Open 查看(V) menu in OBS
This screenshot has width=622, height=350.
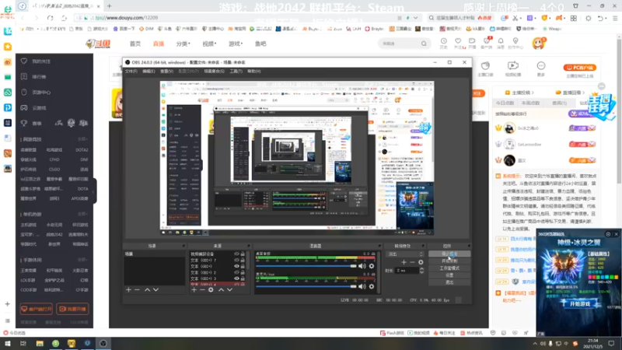pyautogui.click(x=166, y=72)
